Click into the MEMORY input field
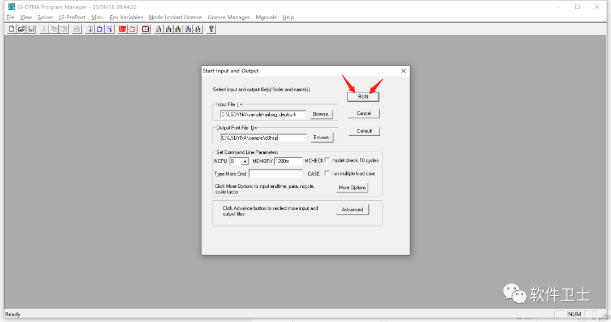 point(288,161)
